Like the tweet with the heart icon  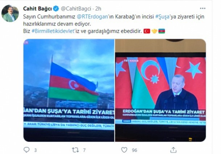(124, 150)
